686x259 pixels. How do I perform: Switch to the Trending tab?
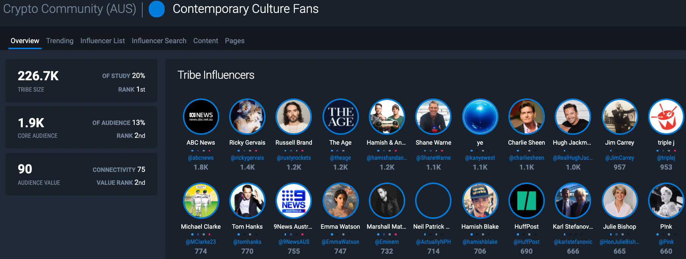click(x=60, y=41)
